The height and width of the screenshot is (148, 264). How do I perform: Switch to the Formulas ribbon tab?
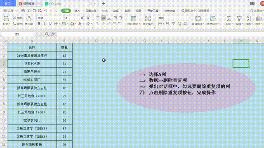point(105,11)
